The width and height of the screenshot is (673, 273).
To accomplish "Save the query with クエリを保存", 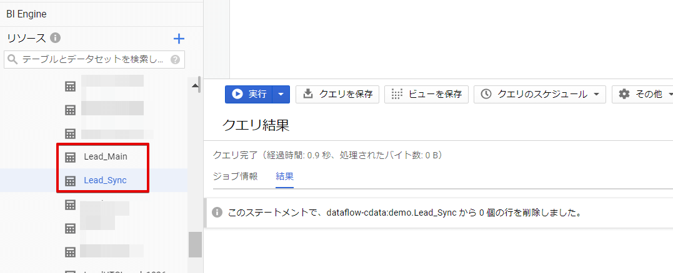I will point(337,94).
